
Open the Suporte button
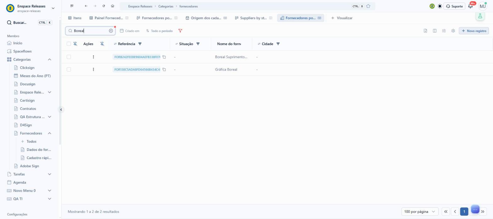click(x=454, y=6)
